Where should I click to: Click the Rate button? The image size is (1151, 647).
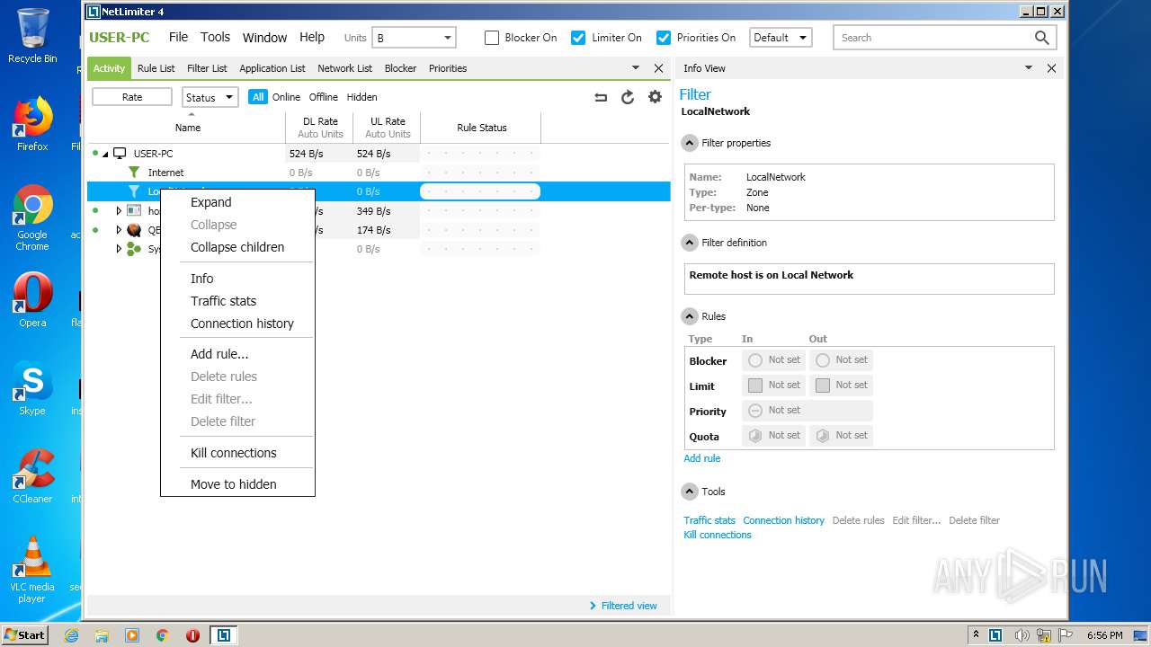pos(132,97)
